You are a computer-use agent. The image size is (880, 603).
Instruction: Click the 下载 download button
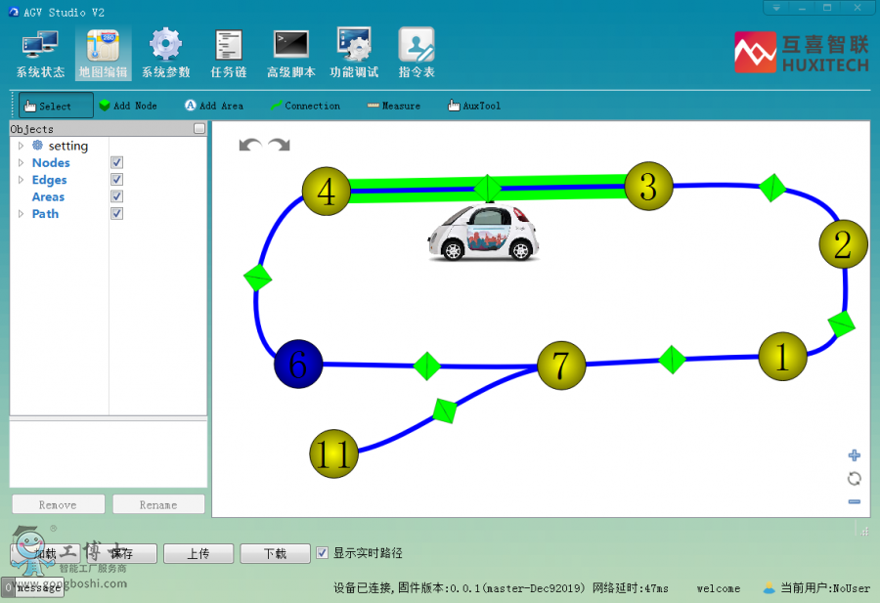click(275, 554)
